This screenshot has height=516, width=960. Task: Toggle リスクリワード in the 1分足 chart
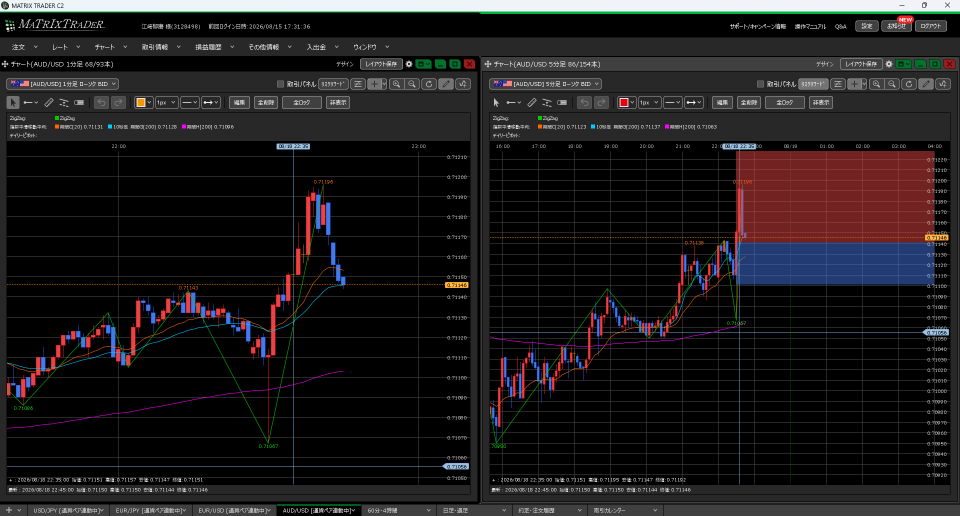click(x=333, y=84)
